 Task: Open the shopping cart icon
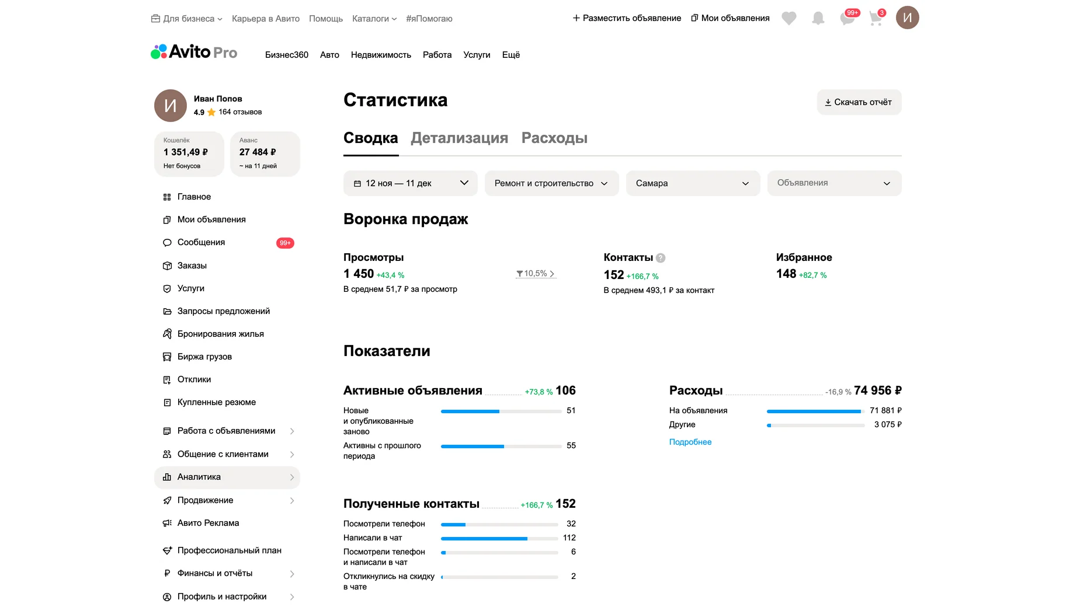tap(876, 19)
